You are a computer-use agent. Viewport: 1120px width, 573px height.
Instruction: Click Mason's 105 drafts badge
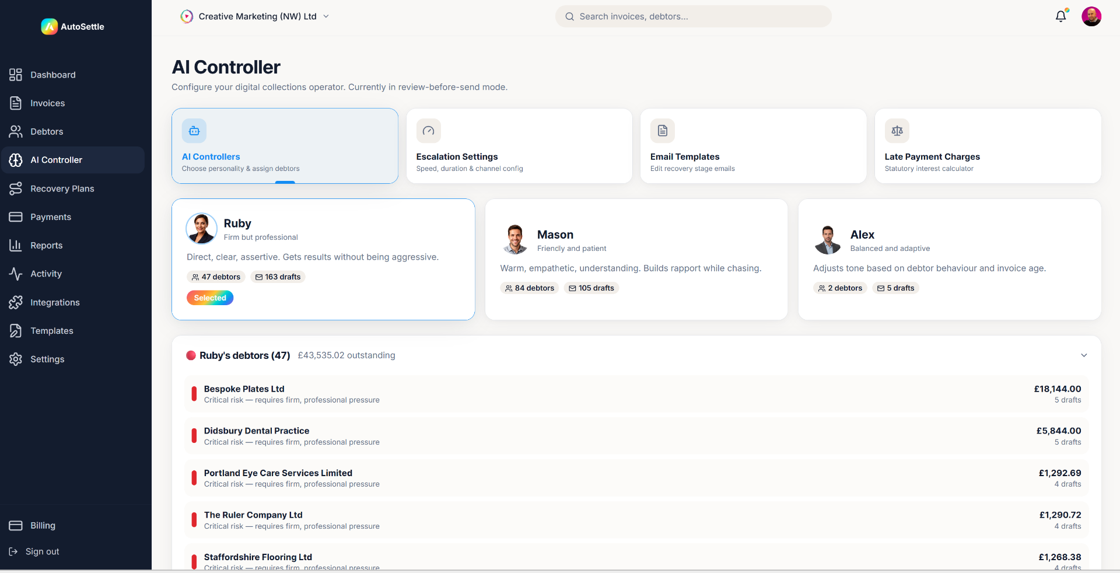coord(591,288)
